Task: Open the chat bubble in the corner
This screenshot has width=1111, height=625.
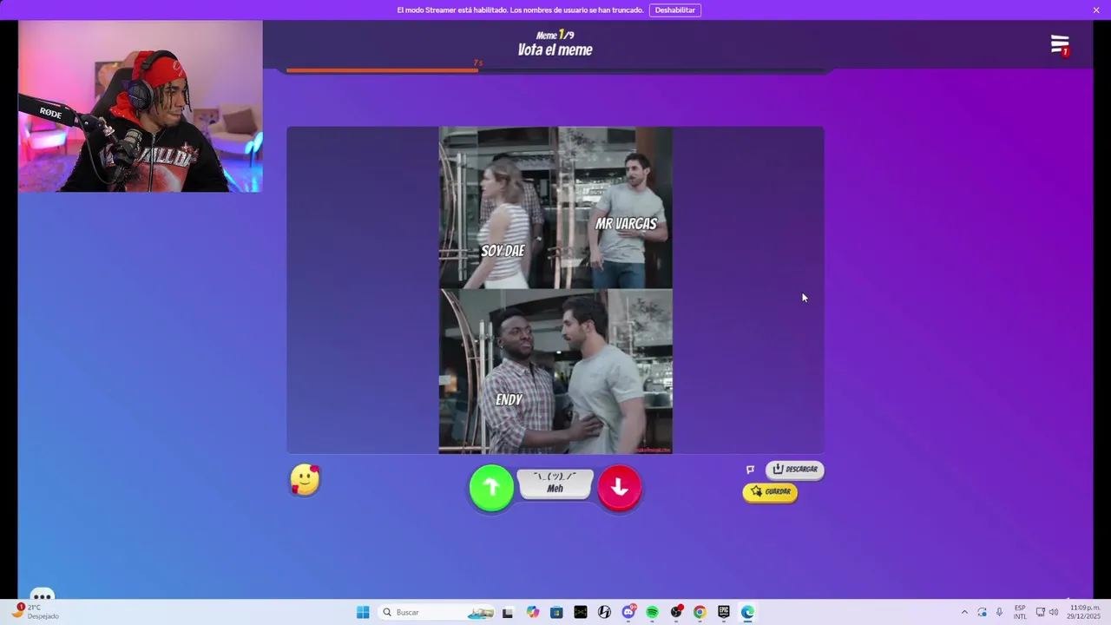Action: pyautogui.click(x=43, y=595)
